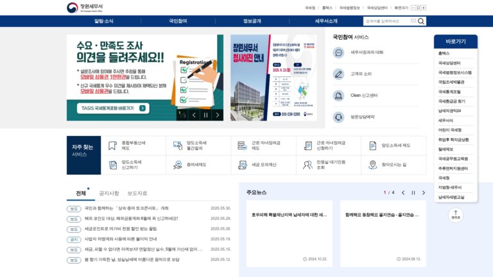Open Clean 신고센터 bell icon
Screen dimensions: 493x277
coord(339,96)
